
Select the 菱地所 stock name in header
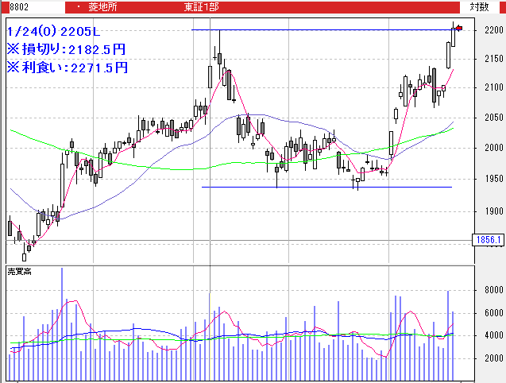102,6
